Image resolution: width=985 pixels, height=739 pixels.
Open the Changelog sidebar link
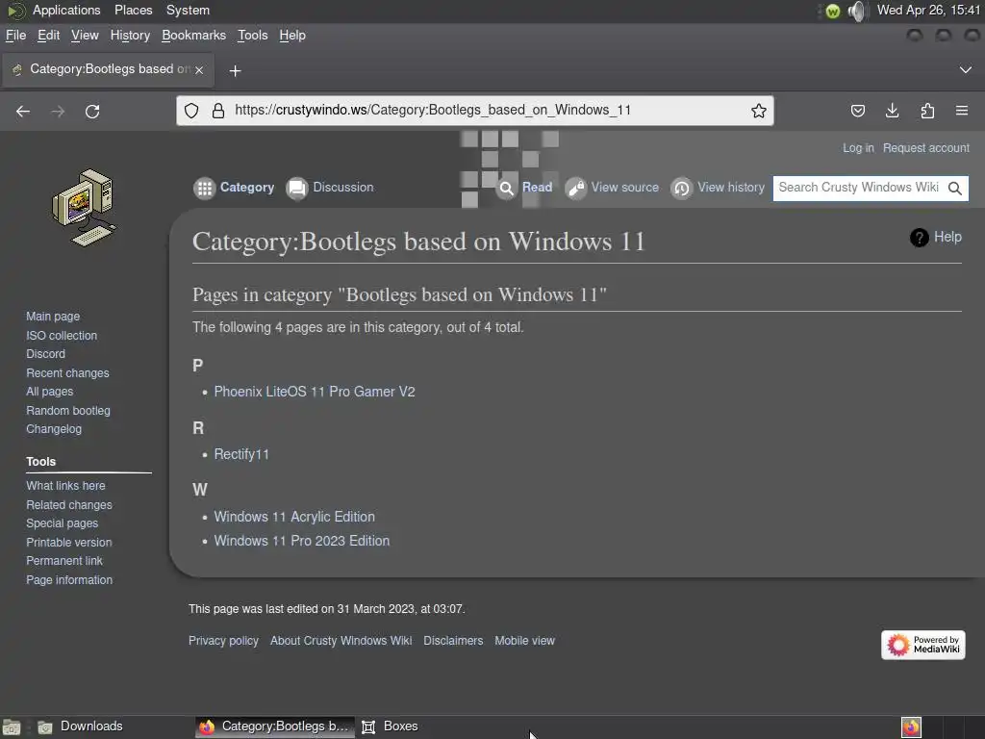[54, 429]
